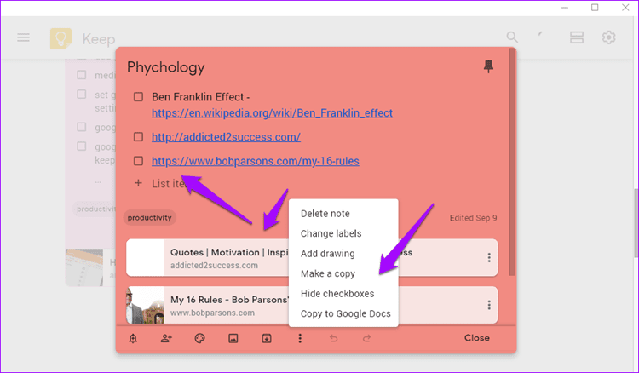Viewport: 639px width, 373px height.
Task: Click the Ben Franklin Effect text
Action: (200, 97)
